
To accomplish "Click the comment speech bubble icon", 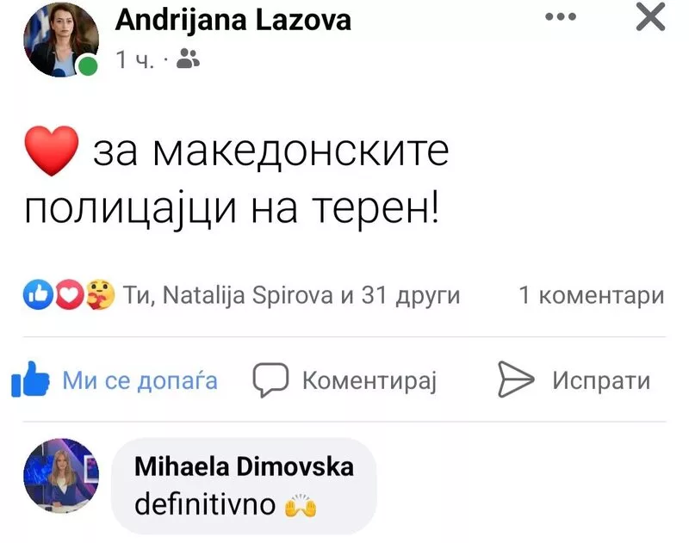I will click(270, 380).
